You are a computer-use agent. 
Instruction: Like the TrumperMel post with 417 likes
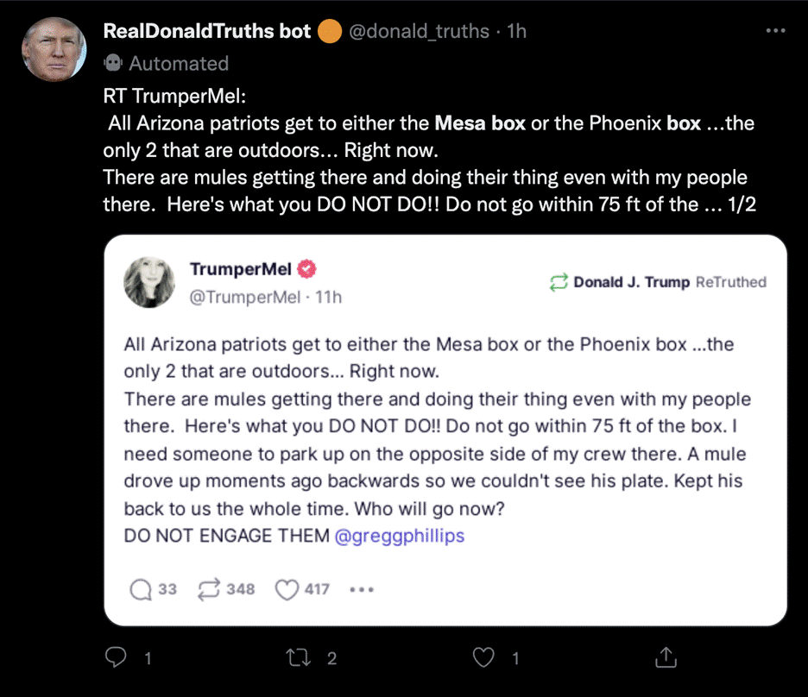(287, 589)
